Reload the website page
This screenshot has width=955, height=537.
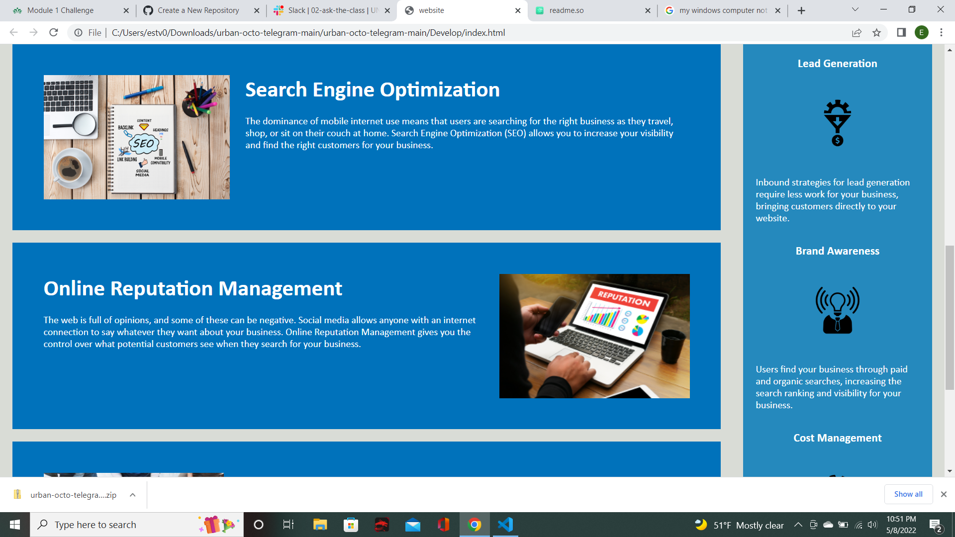(54, 32)
